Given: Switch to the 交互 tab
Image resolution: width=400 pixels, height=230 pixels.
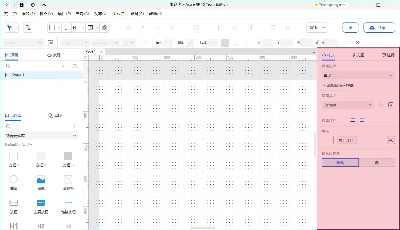Looking at the screenshot, I should (358, 55).
